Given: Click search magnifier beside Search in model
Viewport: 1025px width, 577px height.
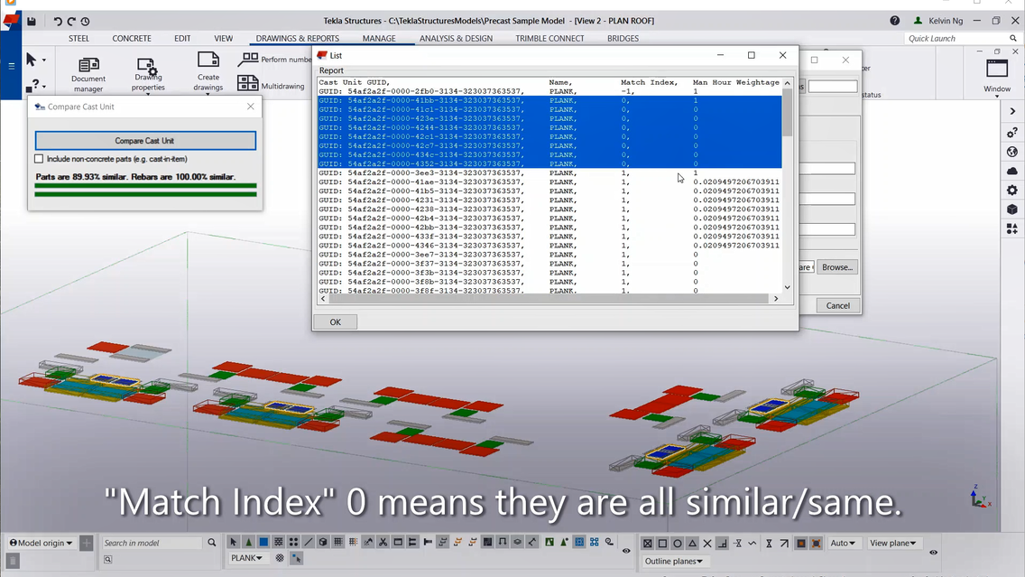Looking at the screenshot, I should pyautogui.click(x=212, y=543).
